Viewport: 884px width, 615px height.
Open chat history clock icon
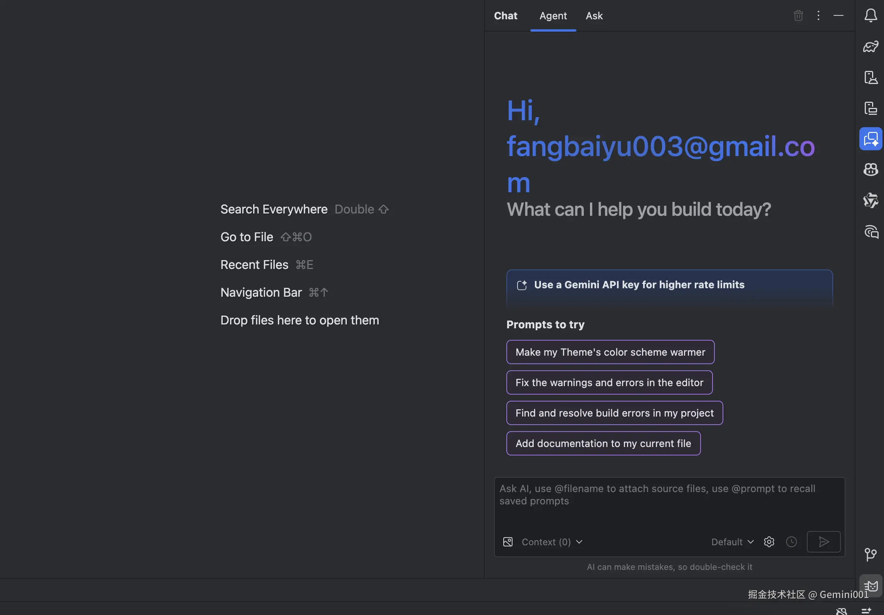pos(791,542)
